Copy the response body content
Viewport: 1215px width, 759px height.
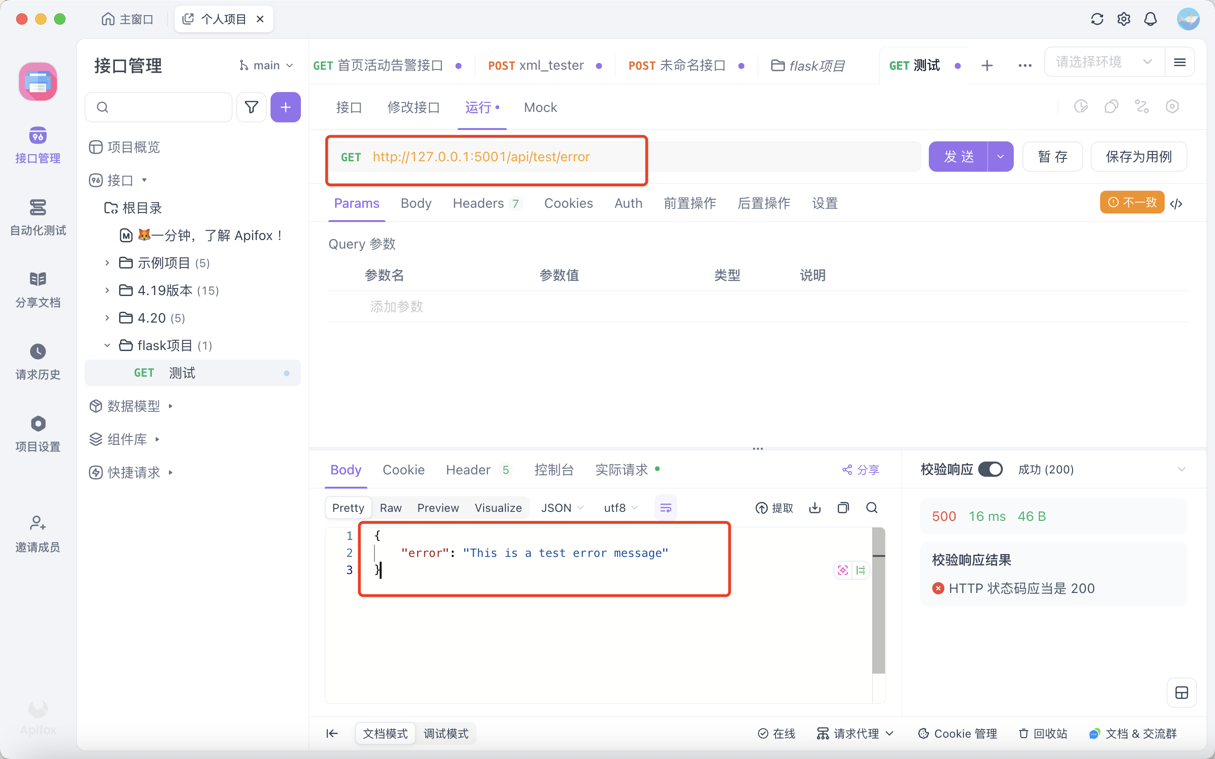(x=843, y=508)
